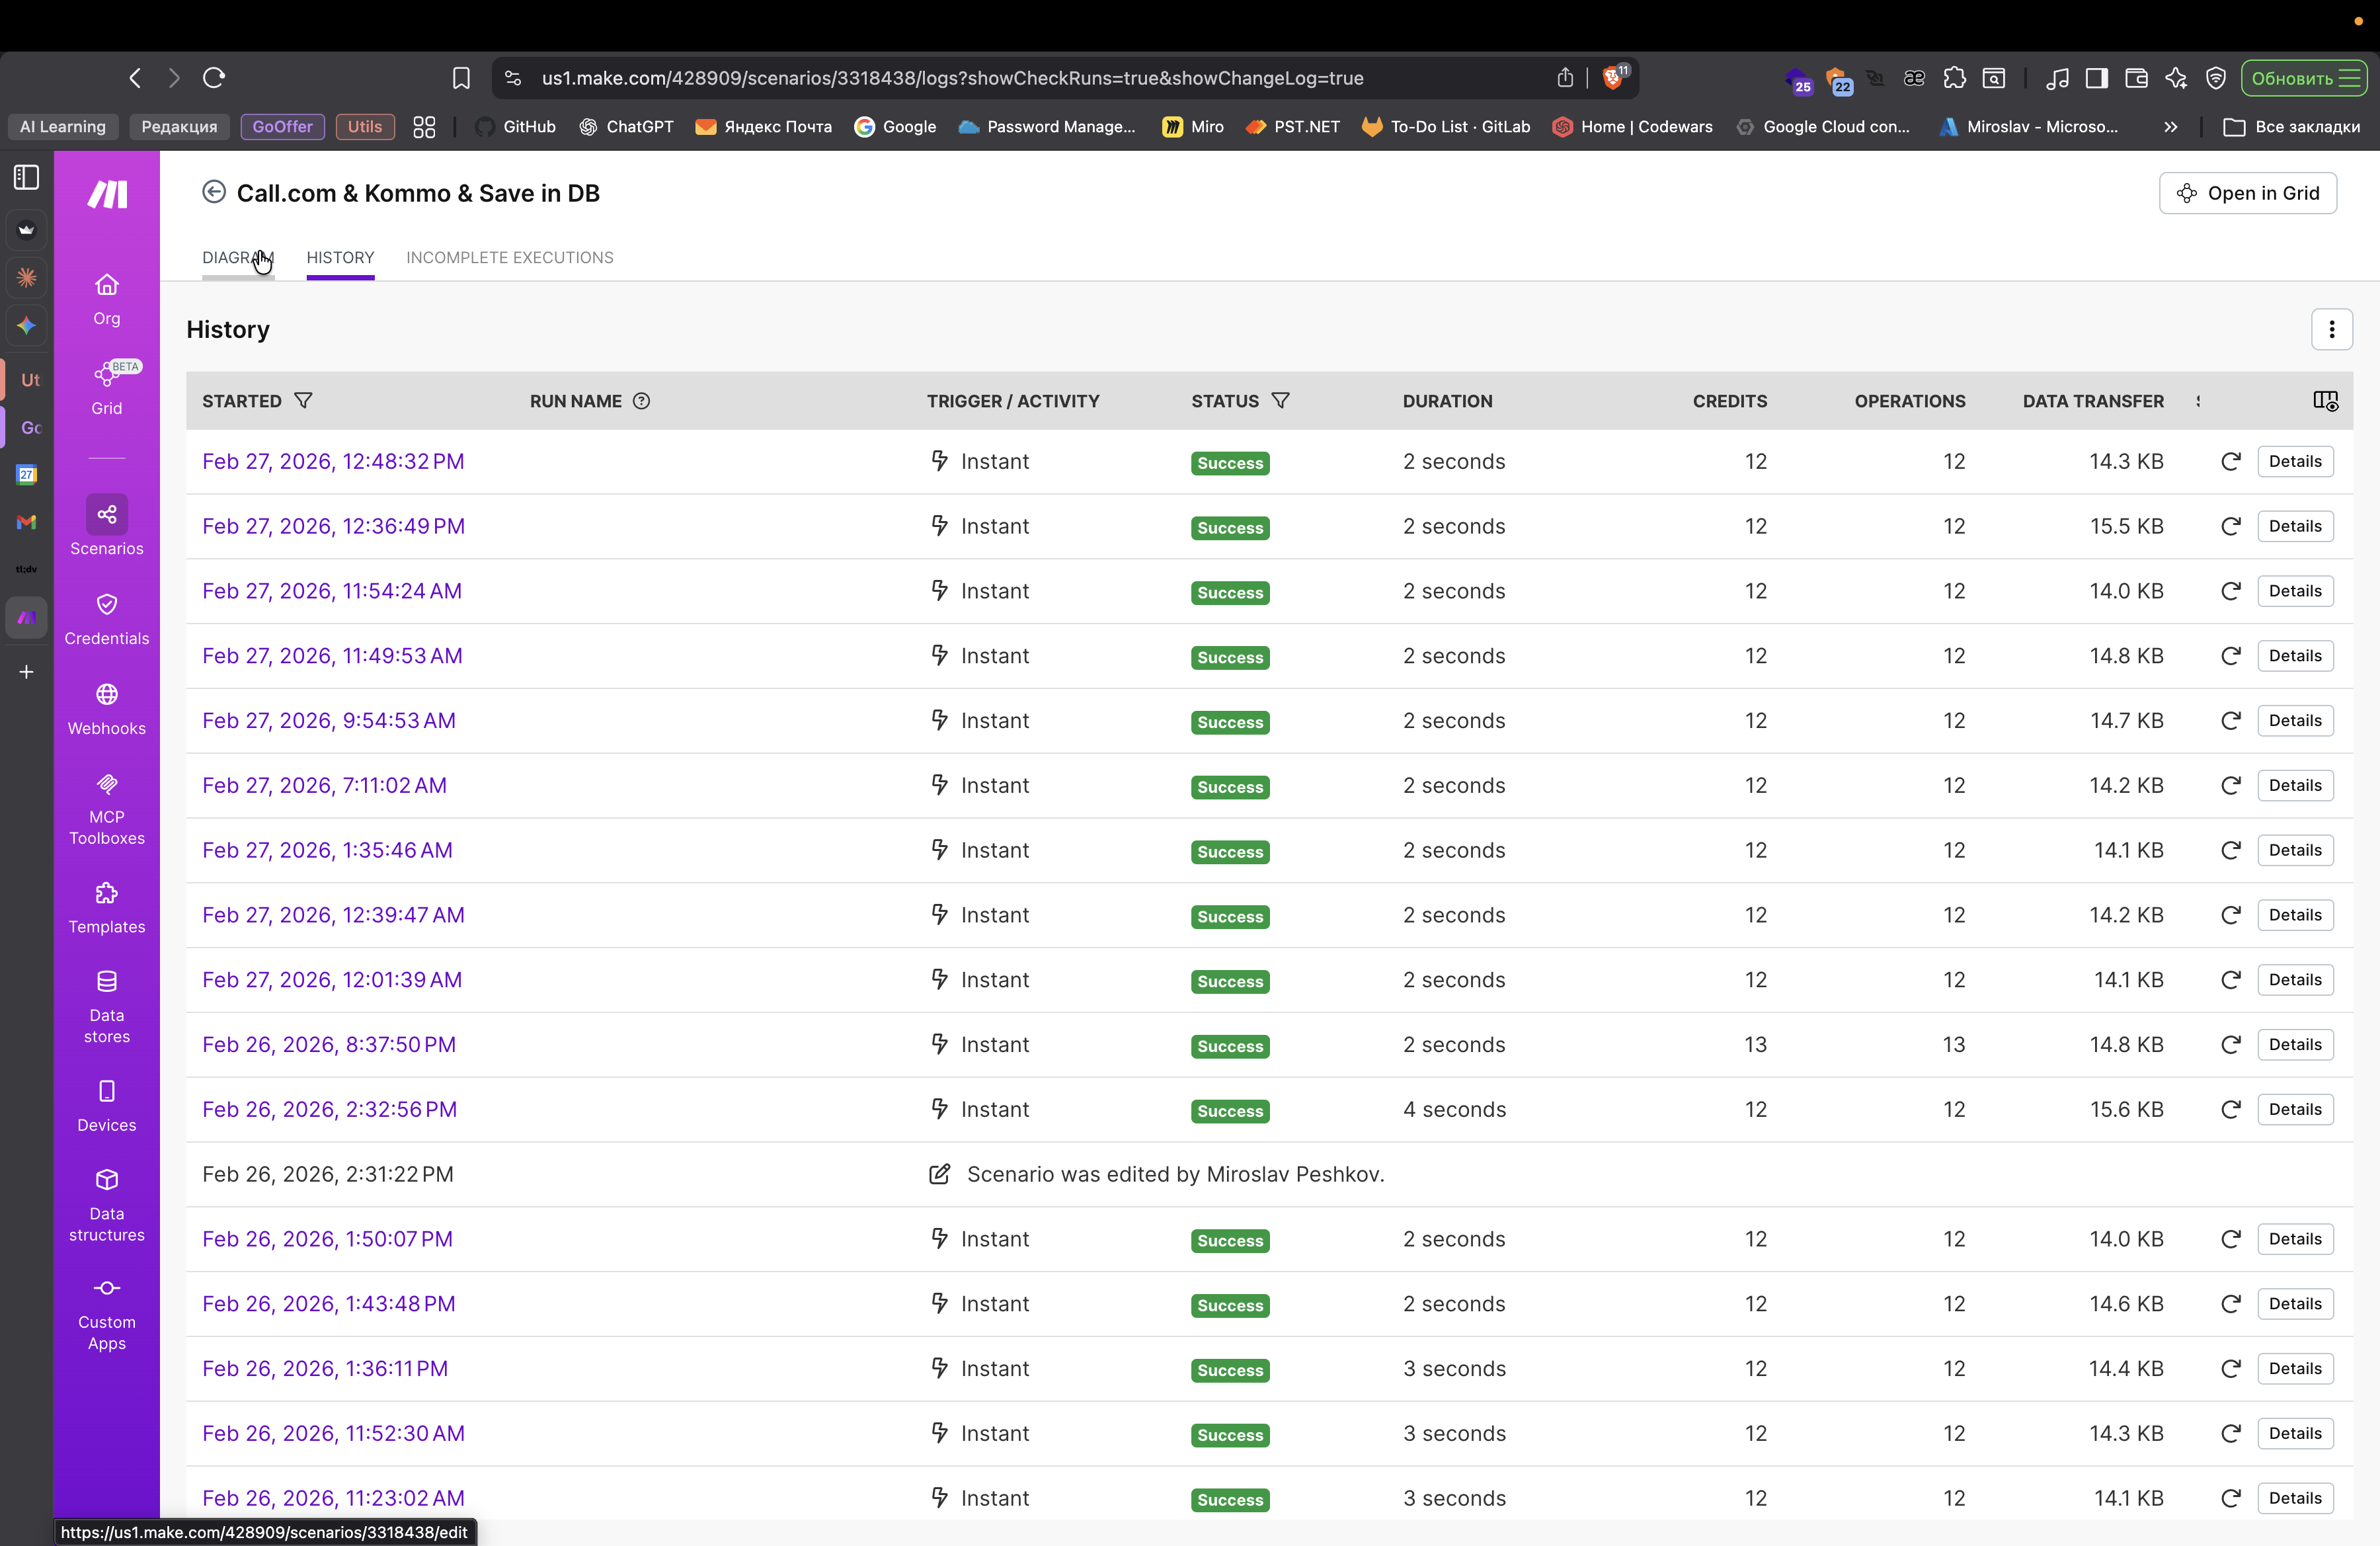Screen dimensions: 2380x1546
Task: Click the Run Name help icon
Action: [x=642, y=401]
